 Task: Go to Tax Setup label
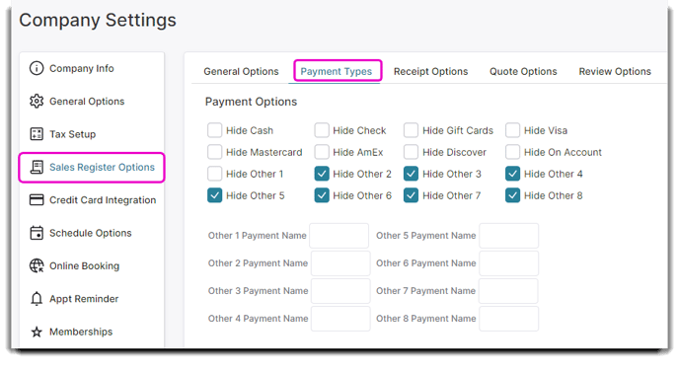click(x=72, y=134)
